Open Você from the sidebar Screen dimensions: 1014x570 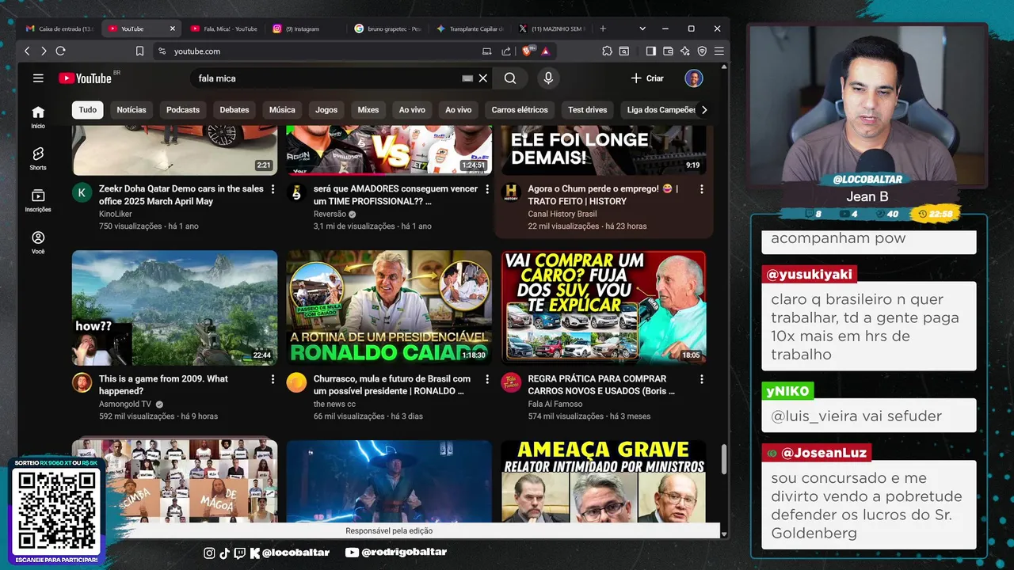click(38, 241)
